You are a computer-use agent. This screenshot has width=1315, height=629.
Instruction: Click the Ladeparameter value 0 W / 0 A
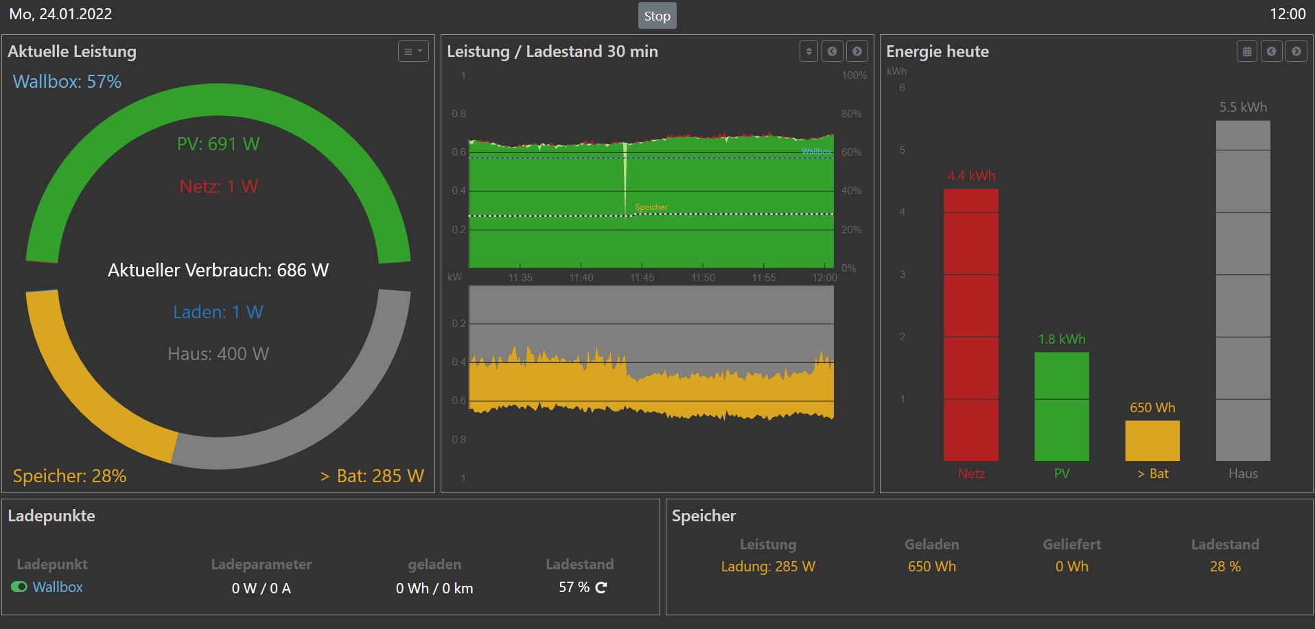pyautogui.click(x=261, y=589)
